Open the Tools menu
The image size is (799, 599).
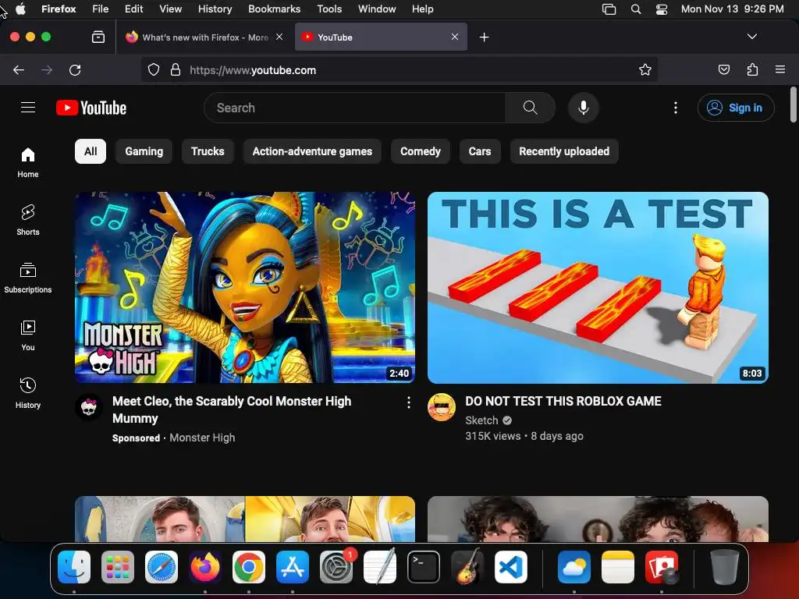click(x=329, y=9)
